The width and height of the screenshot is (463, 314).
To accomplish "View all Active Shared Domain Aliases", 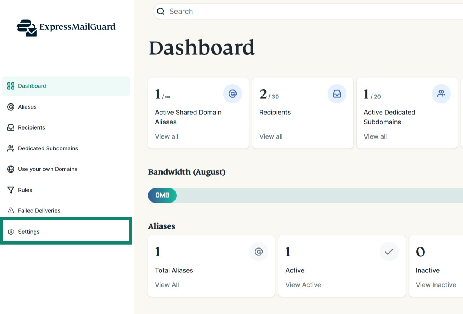I will 166,136.
